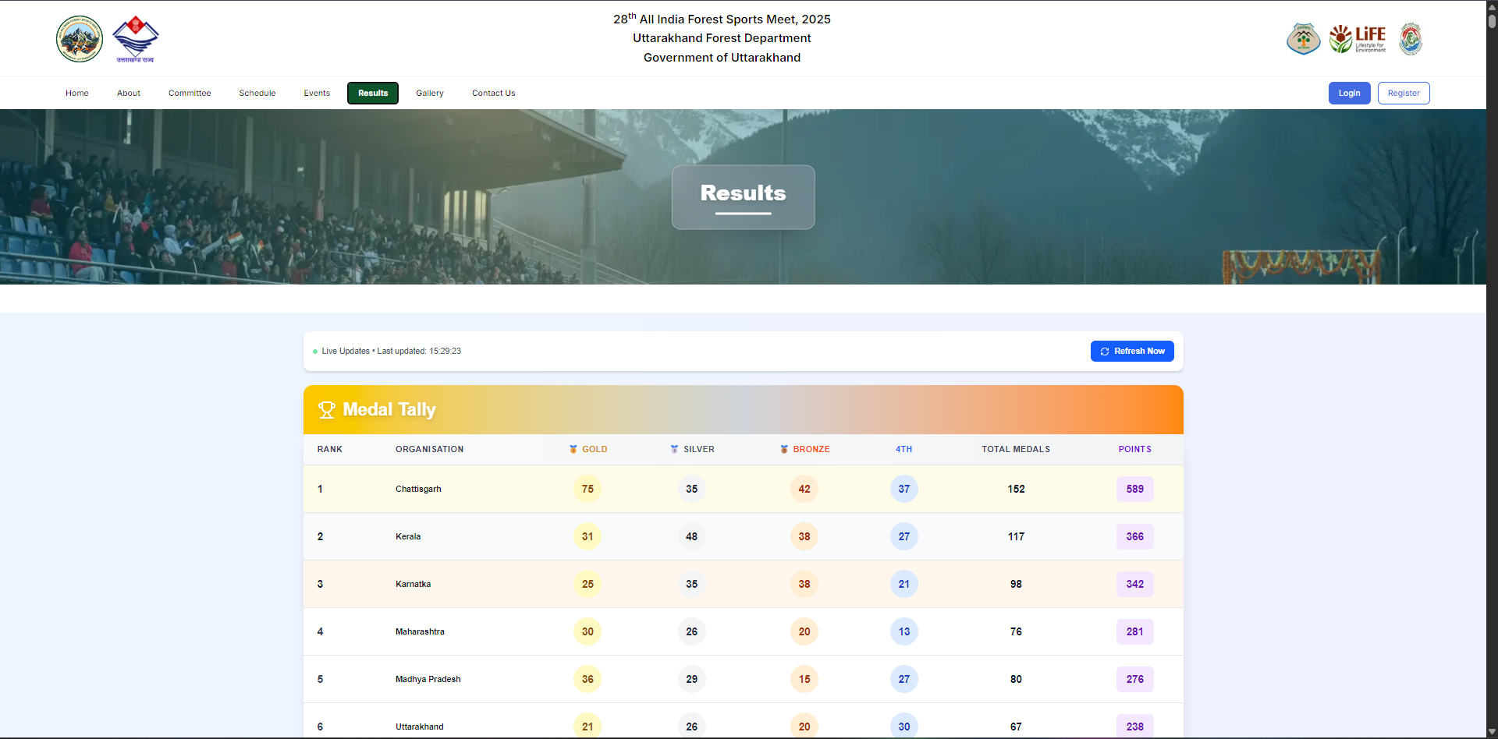This screenshot has height=739, width=1498.
Task: Click Madhya Pradesh's gold count 36
Action: (x=587, y=679)
